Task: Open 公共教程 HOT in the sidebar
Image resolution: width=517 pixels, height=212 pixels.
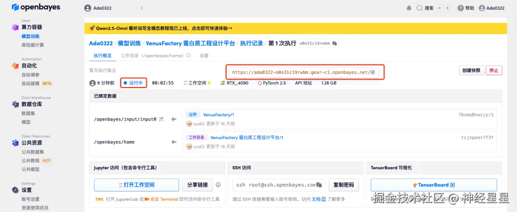Action: (36, 161)
